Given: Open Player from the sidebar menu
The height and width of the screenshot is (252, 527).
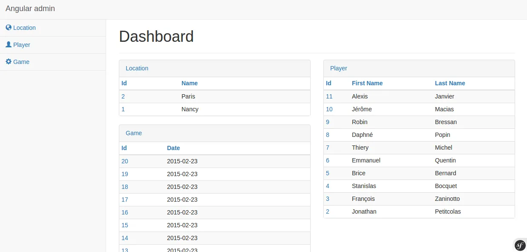Looking at the screenshot, I should [x=22, y=45].
